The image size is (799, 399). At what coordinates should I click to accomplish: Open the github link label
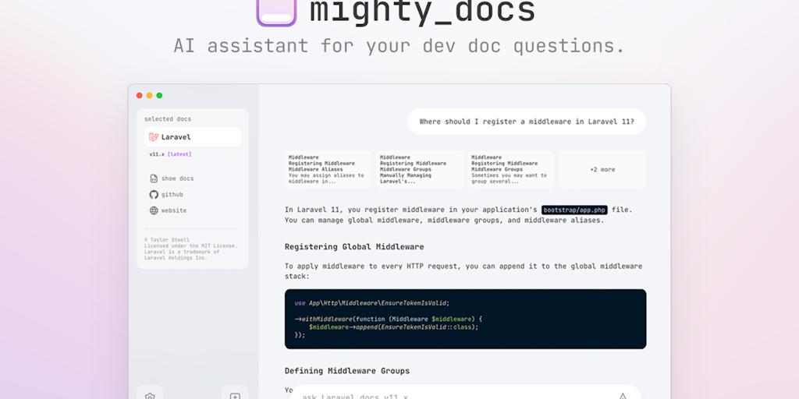(172, 194)
